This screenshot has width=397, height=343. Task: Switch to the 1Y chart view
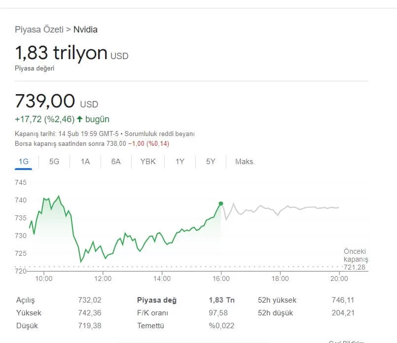(180, 162)
